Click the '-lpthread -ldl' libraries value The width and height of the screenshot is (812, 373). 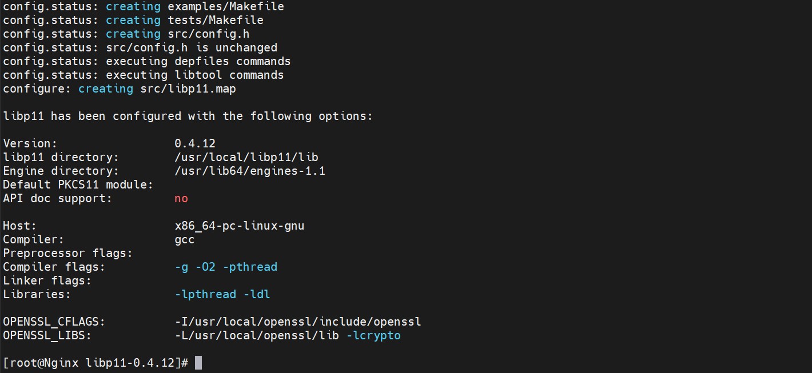222,294
